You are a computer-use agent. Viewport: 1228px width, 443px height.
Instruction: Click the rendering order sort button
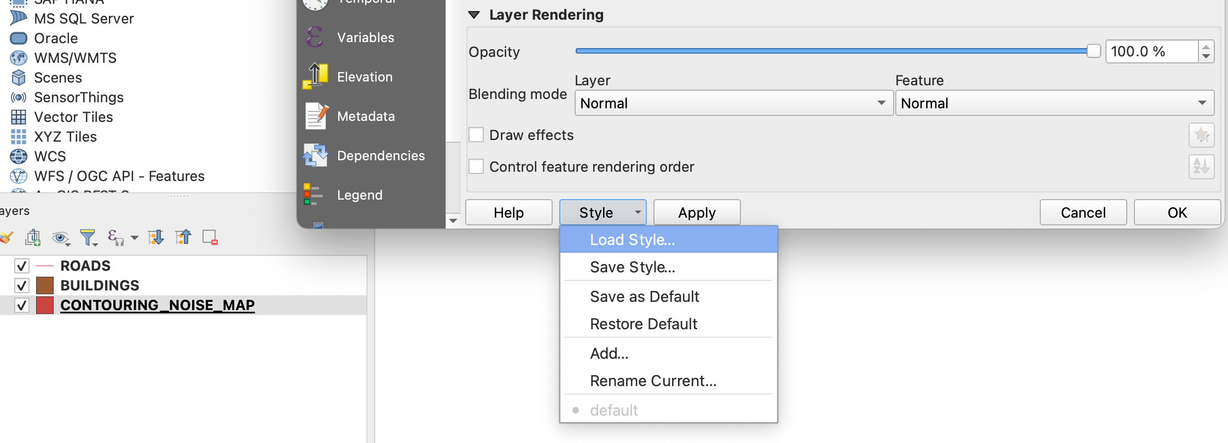coord(1201,167)
